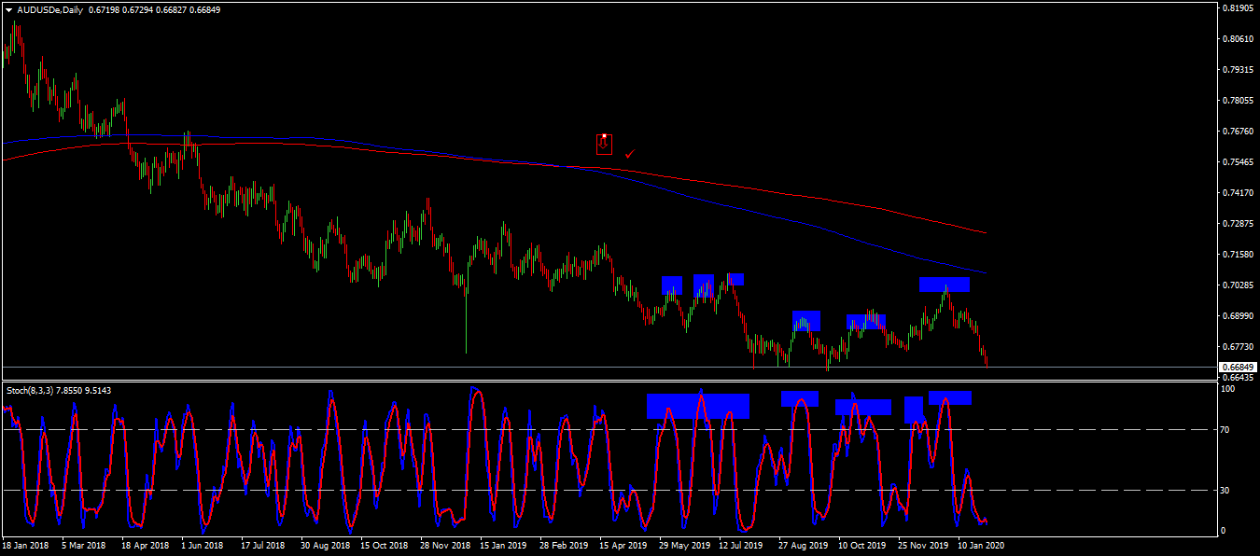Click the 0.66435 price axis label
Viewport: 1260px width, 556px height.
tap(1237, 376)
